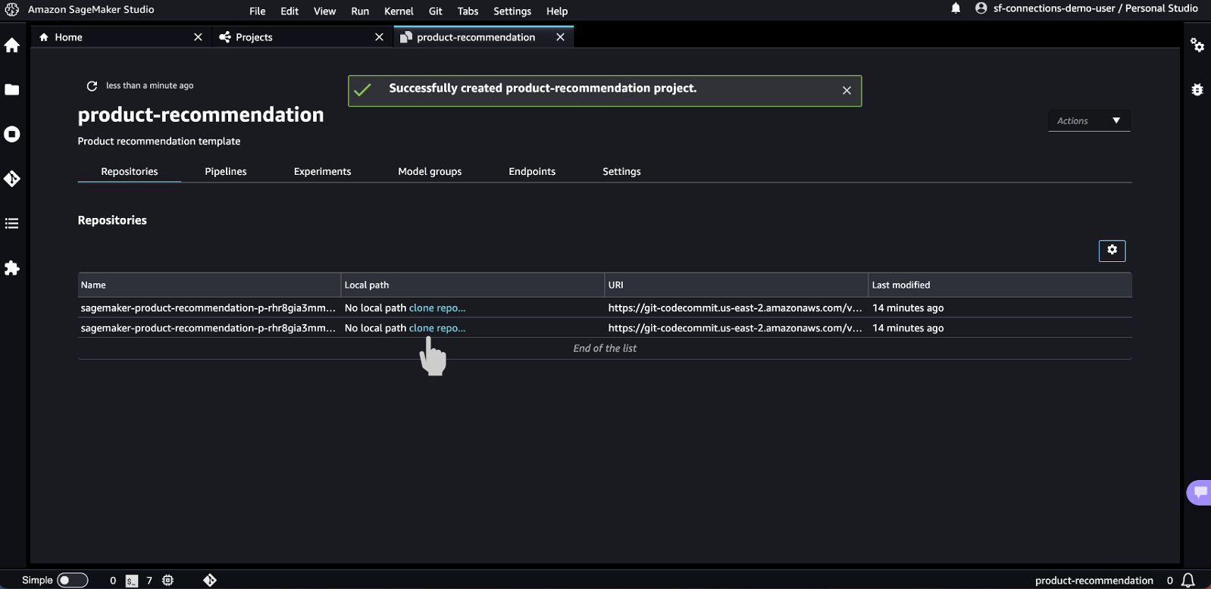Open Table of Contents list icon

click(x=12, y=223)
